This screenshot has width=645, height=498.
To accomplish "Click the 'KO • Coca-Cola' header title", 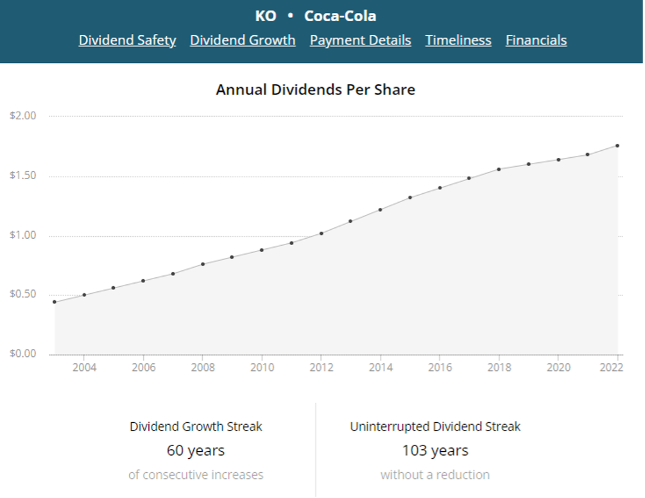I will (x=316, y=16).
